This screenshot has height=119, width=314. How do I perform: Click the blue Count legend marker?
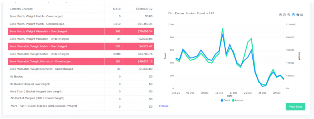222,100
